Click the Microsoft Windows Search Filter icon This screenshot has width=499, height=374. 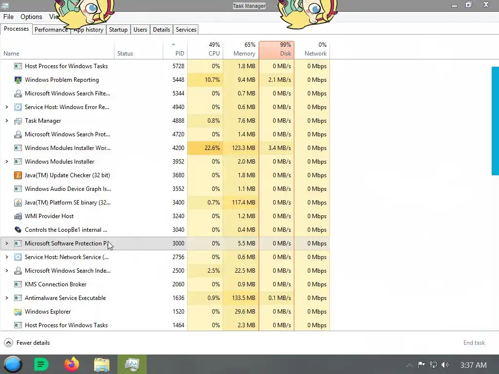[18, 93]
